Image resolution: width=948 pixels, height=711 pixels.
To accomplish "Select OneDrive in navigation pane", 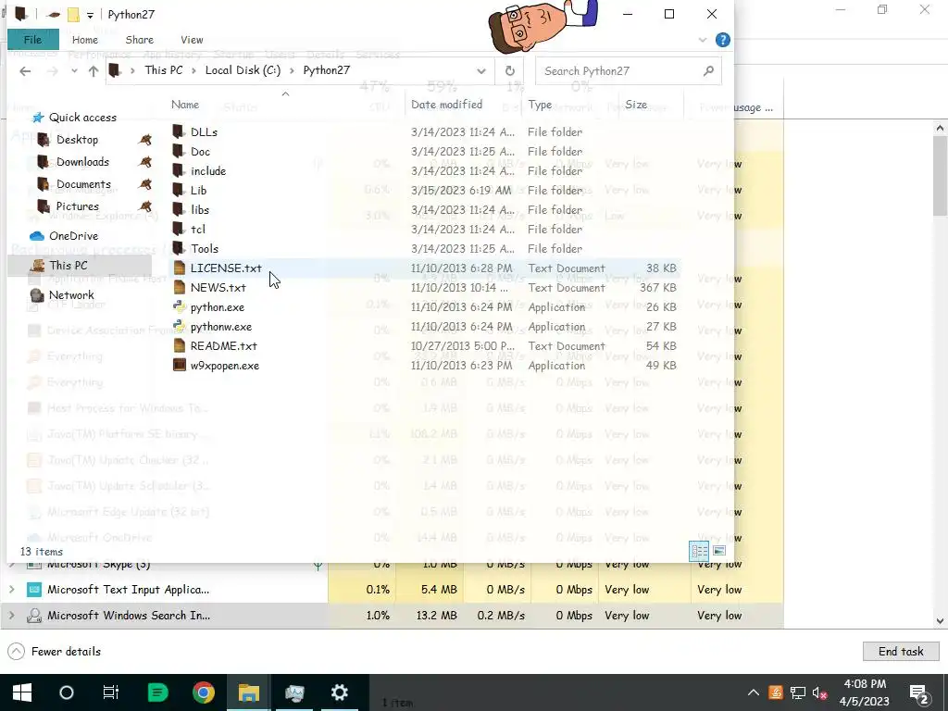I will [x=73, y=236].
